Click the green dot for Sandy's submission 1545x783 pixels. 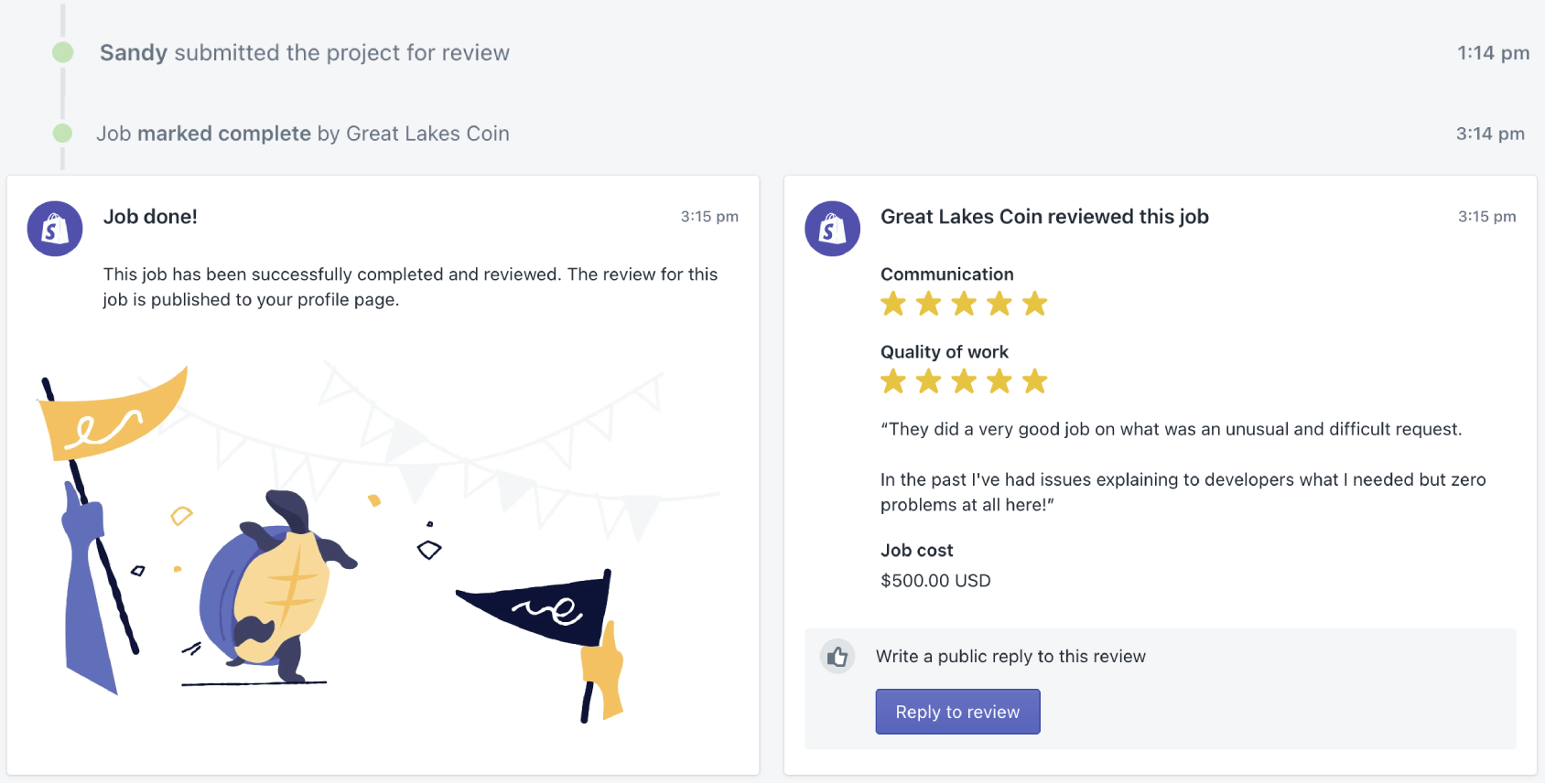(63, 52)
